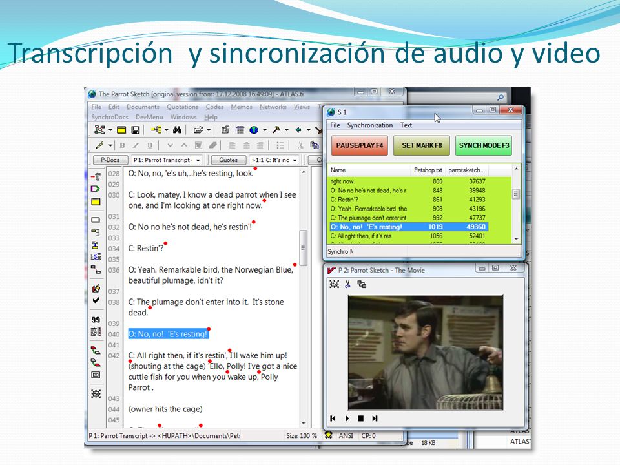
Task: Toggle bold formatting
Action: coord(122,145)
